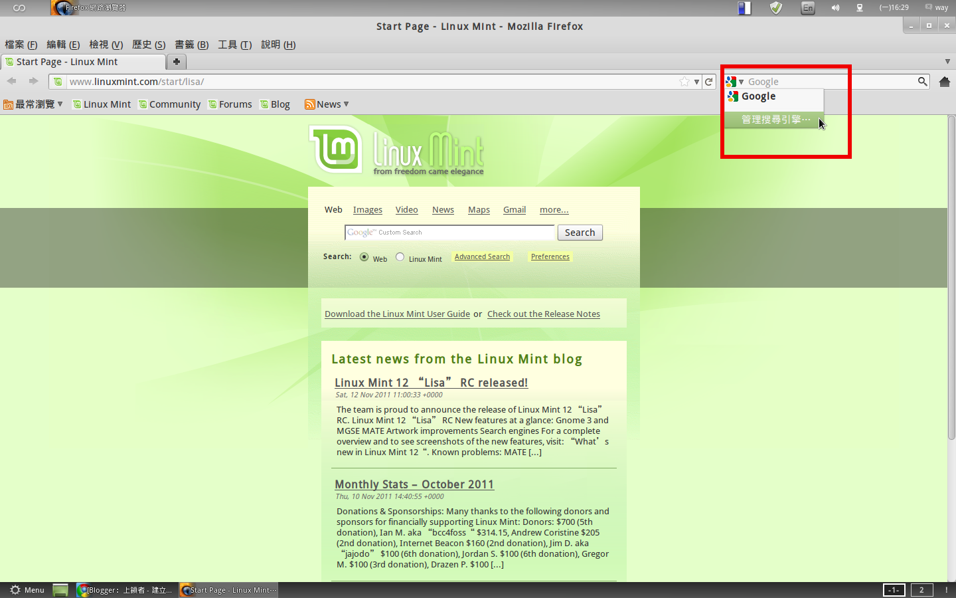Click the Gmail link
Viewport: 956px width, 598px height.
pyautogui.click(x=515, y=209)
